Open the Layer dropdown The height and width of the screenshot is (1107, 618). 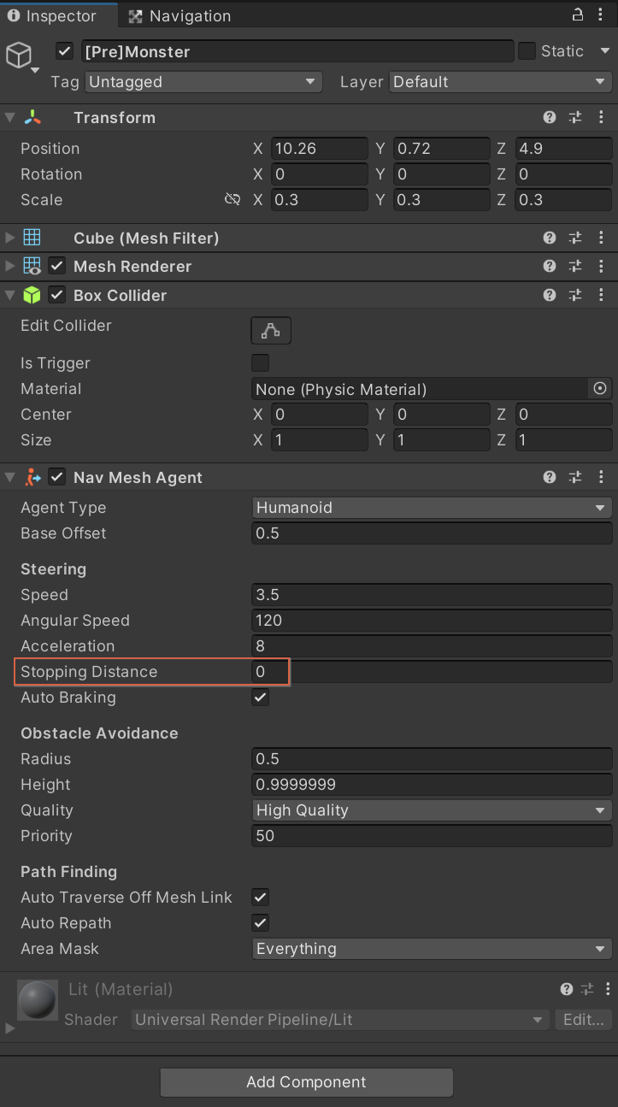pos(501,82)
